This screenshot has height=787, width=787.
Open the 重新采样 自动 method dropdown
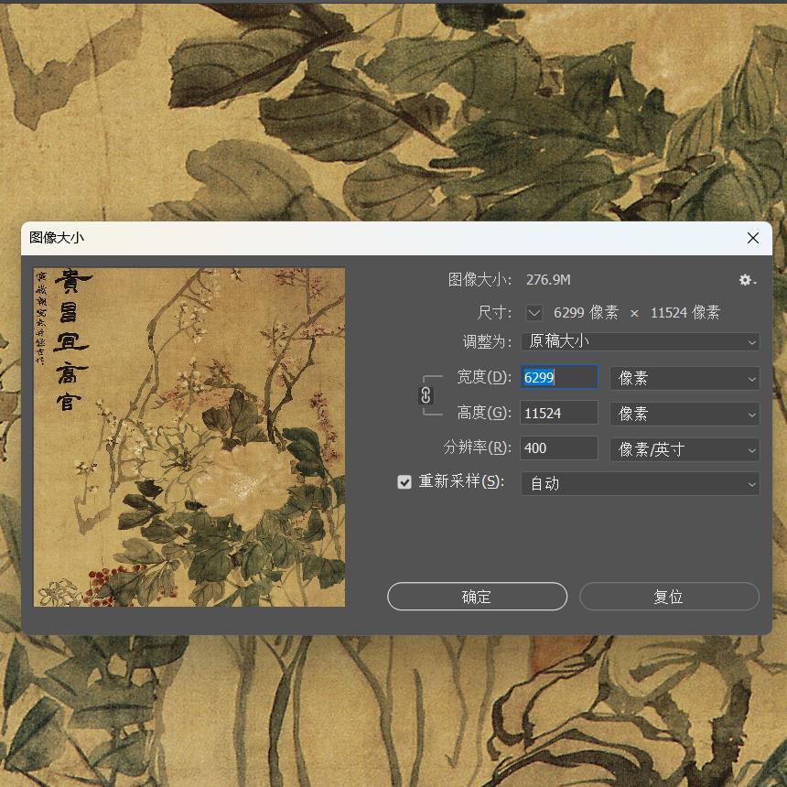click(640, 484)
